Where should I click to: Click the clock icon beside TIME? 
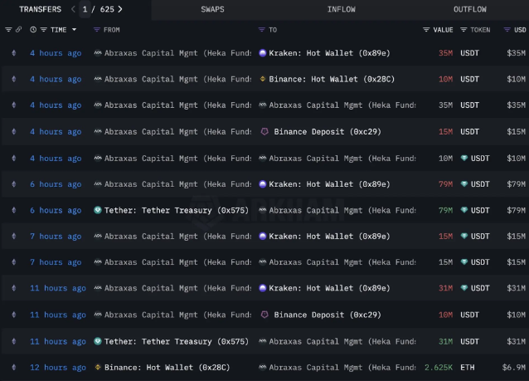coord(33,30)
